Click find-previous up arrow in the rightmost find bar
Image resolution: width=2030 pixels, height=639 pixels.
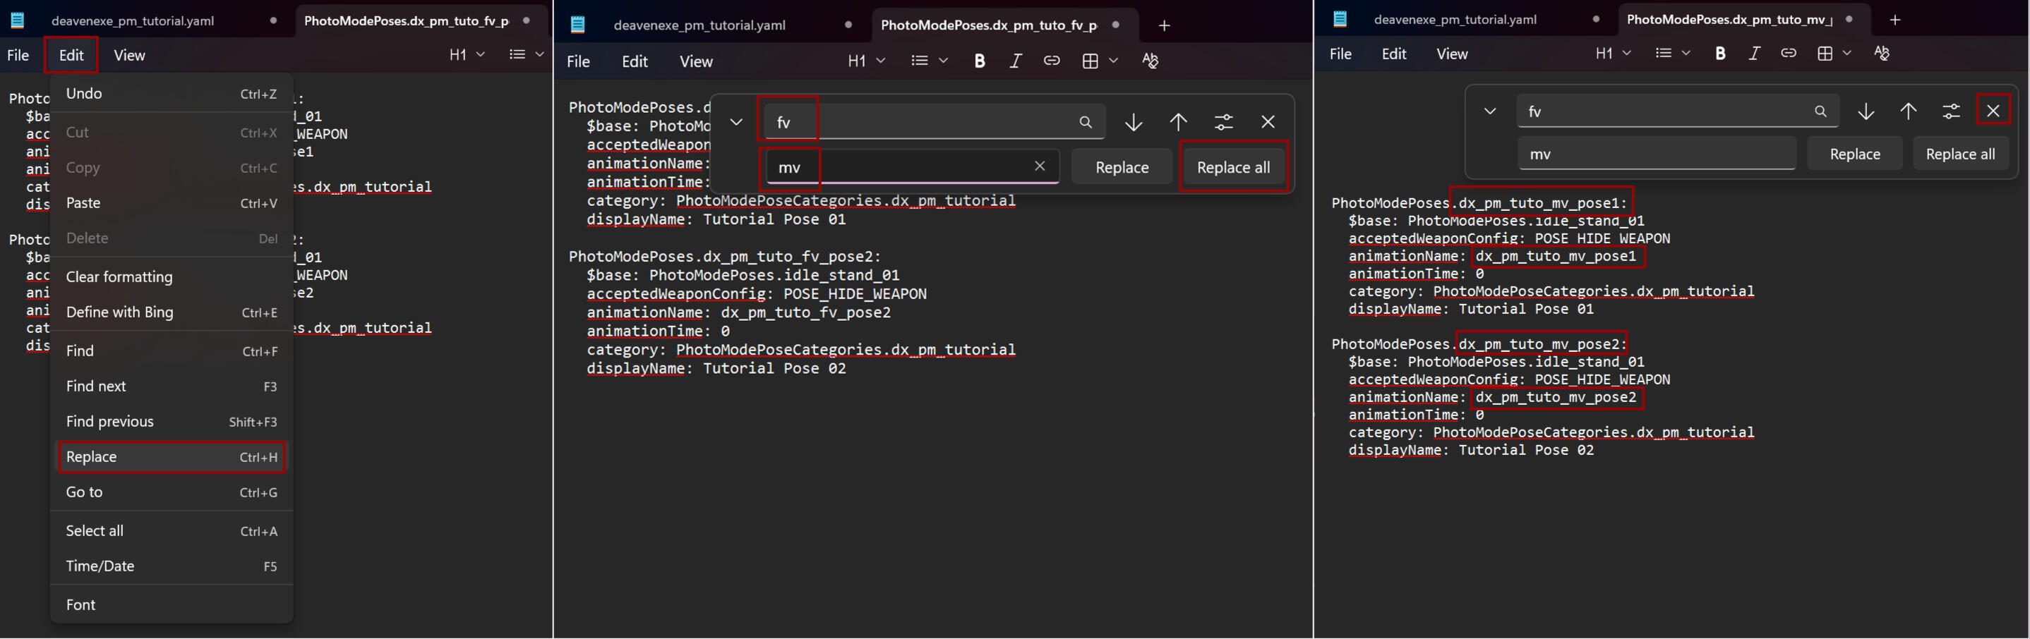coord(1908,111)
